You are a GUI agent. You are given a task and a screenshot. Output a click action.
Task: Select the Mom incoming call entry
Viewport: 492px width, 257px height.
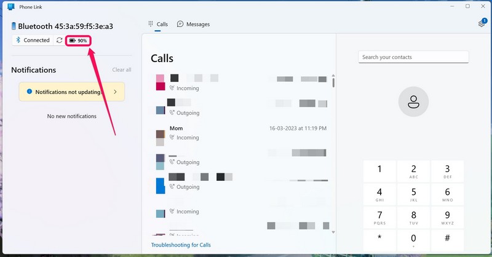pyautogui.click(x=241, y=133)
